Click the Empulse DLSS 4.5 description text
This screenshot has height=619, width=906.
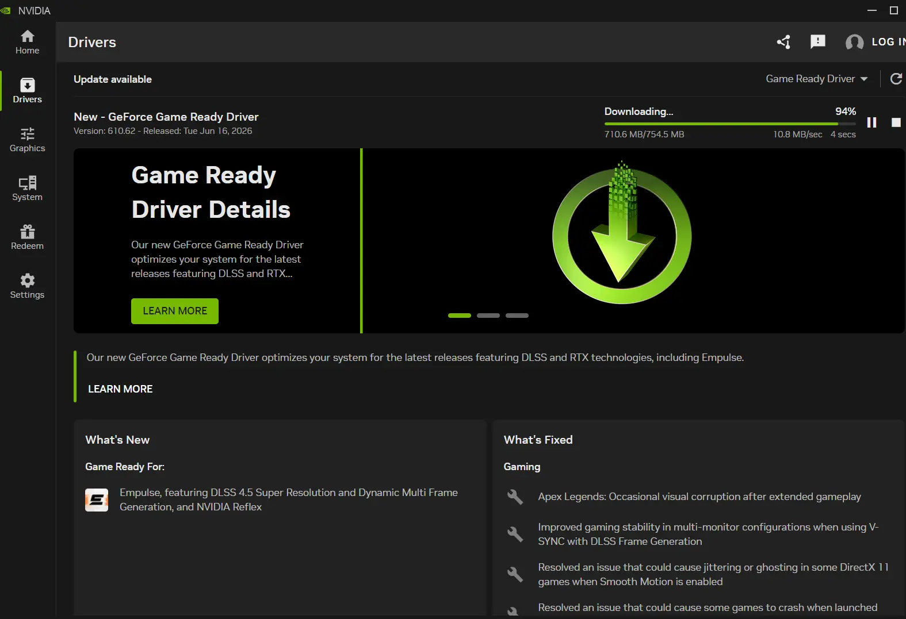(x=289, y=500)
